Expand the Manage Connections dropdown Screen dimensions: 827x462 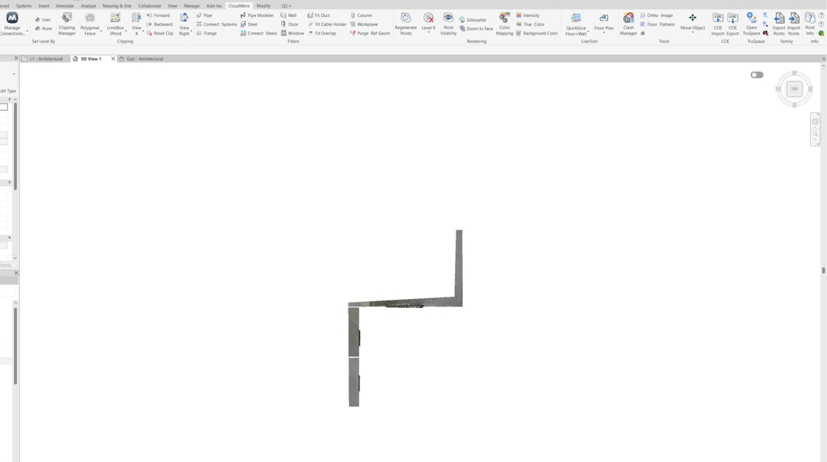[27, 32]
